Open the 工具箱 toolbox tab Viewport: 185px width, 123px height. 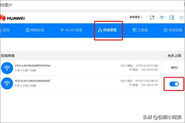point(140,30)
